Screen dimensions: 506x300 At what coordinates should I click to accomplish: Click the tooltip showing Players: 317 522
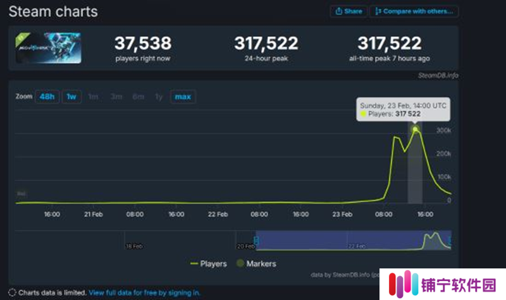(x=403, y=109)
